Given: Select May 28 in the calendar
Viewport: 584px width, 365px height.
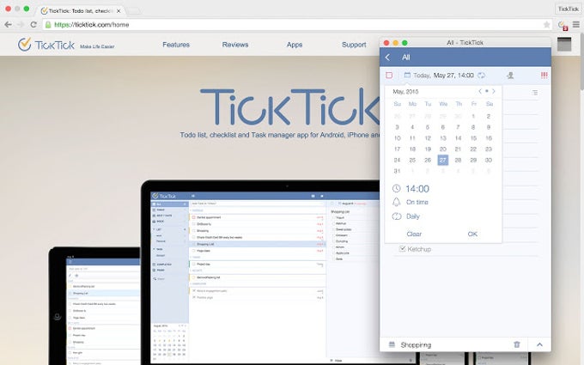Looking at the screenshot, I should point(458,160).
